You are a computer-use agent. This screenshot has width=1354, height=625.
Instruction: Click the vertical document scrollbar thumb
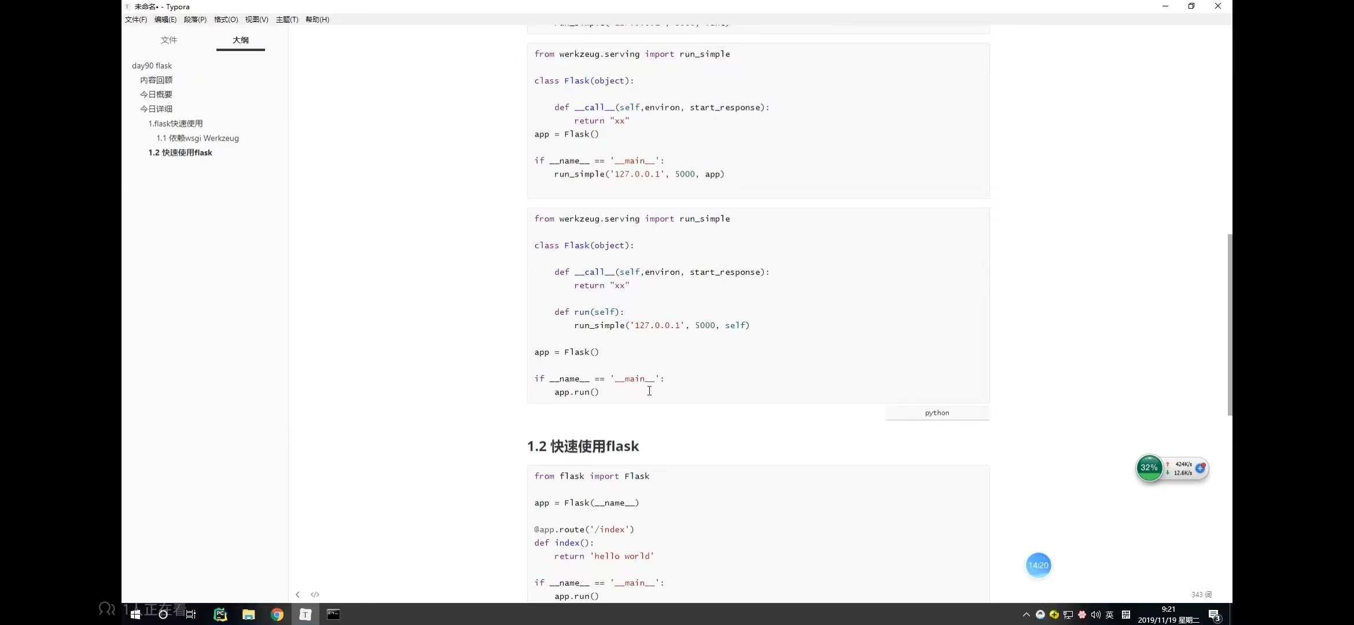[1230, 324]
